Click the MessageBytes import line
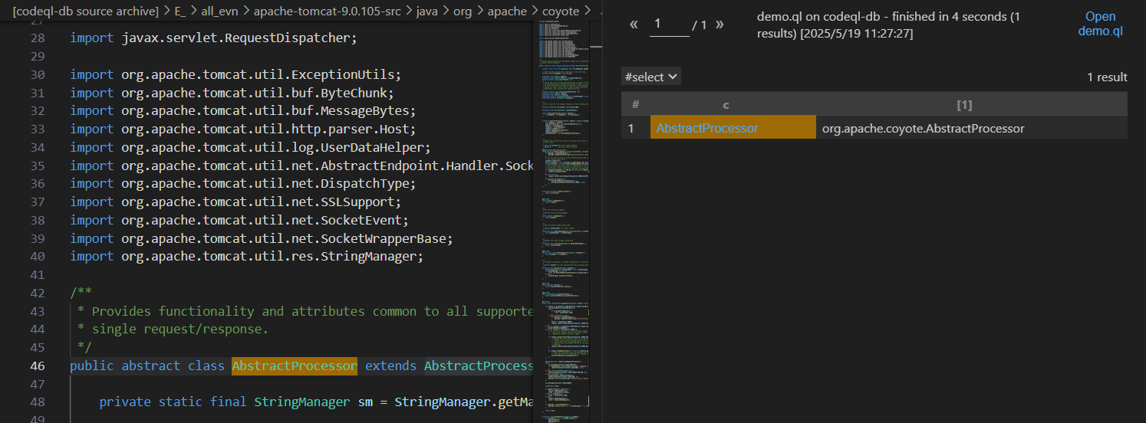Image resolution: width=1146 pixels, height=423 pixels. click(x=242, y=111)
